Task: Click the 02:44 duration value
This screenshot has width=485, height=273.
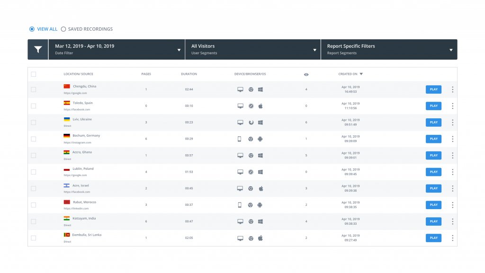Action: pyautogui.click(x=189, y=89)
